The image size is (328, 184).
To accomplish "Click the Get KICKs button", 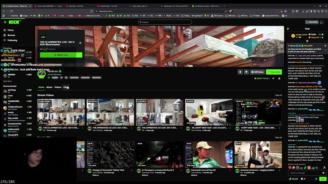I will click(x=312, y=22).
